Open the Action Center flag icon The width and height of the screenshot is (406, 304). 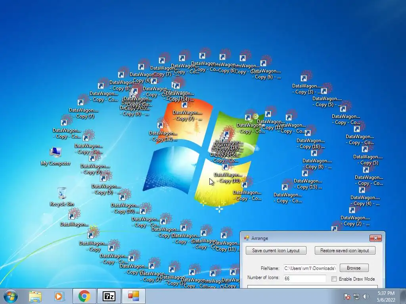point(347,296)
